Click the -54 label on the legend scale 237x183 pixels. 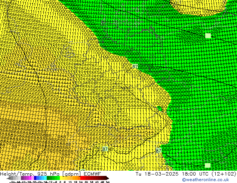tap(12, 182)
